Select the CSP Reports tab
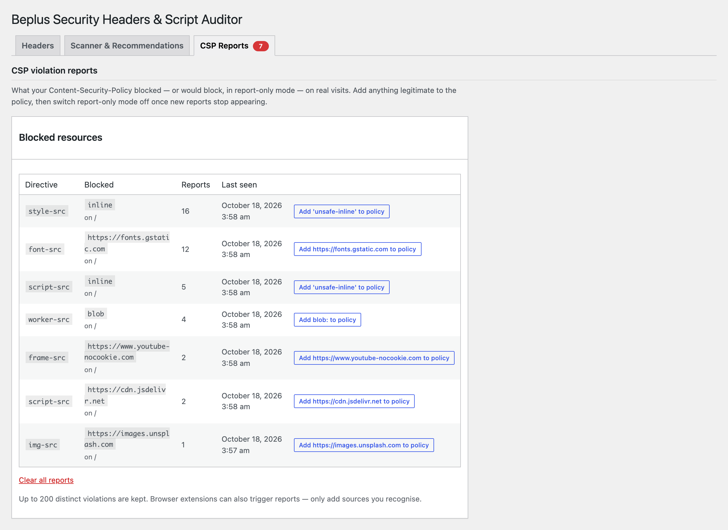728x530 pixels. [x=234, y=46]
